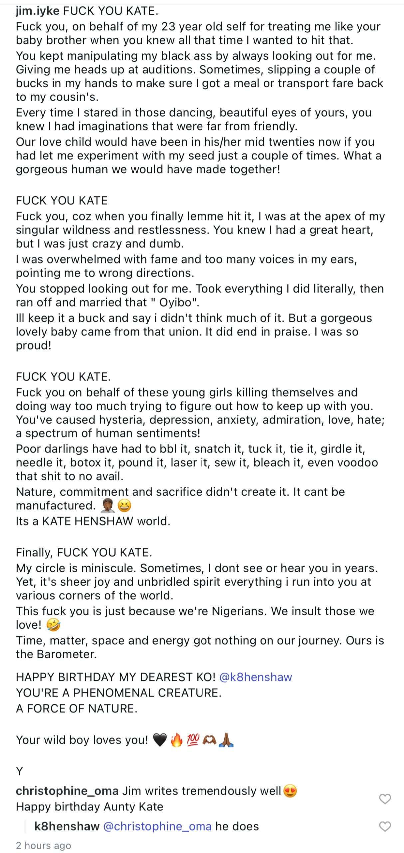Click the fire emoji in the caption
The image size is (404, 853).
pos(176,740)
